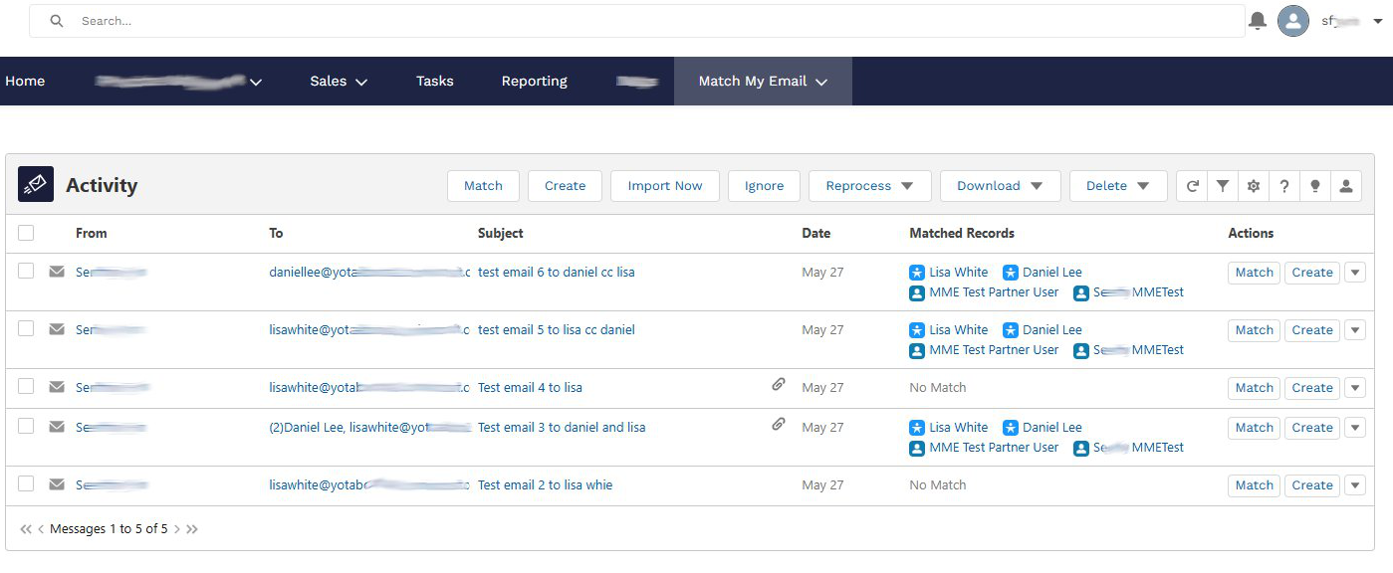Click 'May 27' date in 'test email 5' row

[822, 330]
